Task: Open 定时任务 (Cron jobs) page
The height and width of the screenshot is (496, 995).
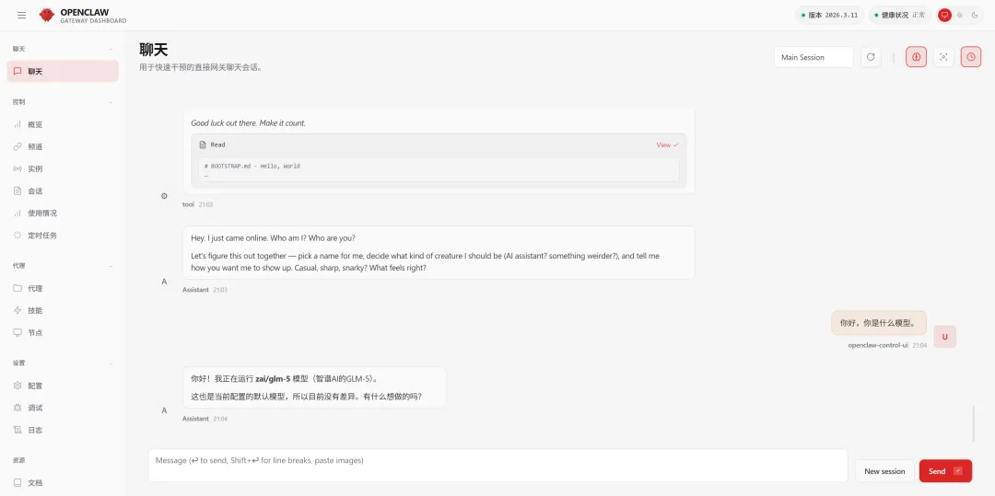Action: (x=41, y=235)
